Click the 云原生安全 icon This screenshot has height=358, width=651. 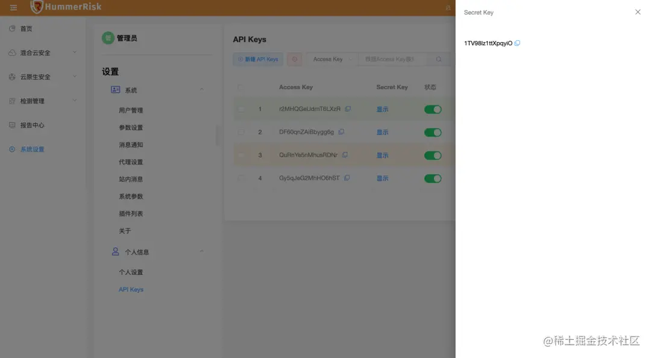click(x=12, y=77)
